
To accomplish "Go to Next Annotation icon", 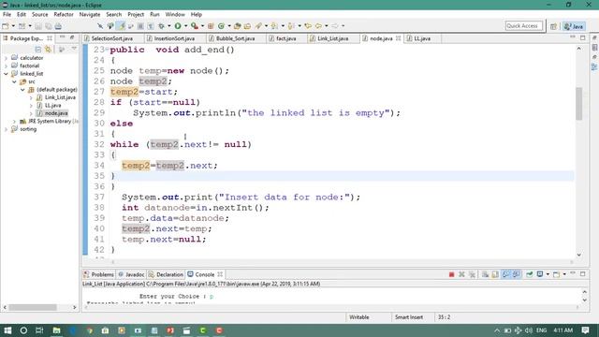I will point(274,26).
